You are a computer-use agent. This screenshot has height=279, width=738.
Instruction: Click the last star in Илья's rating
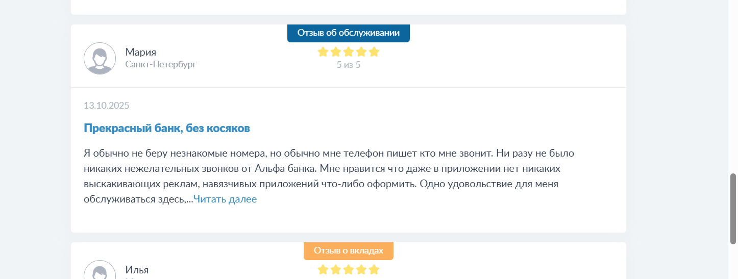tap(374, 269)
